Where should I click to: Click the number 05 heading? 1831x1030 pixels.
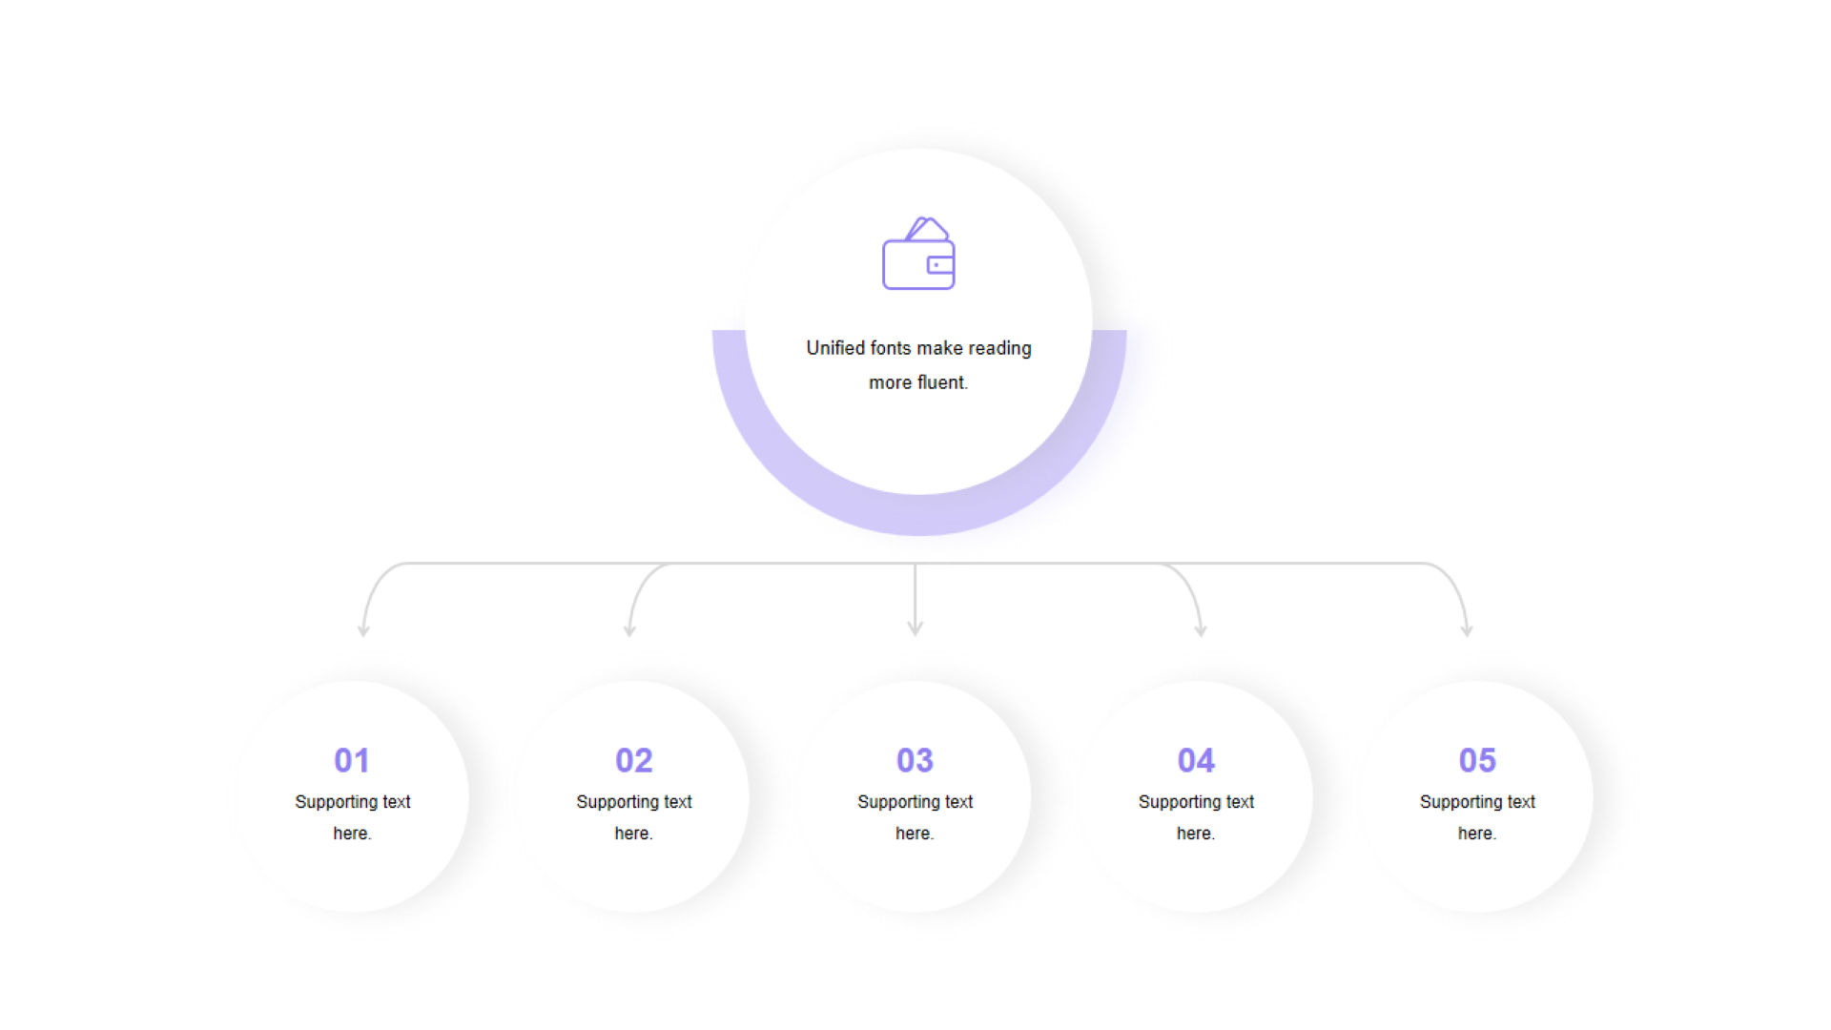(x=1477, y=760)
